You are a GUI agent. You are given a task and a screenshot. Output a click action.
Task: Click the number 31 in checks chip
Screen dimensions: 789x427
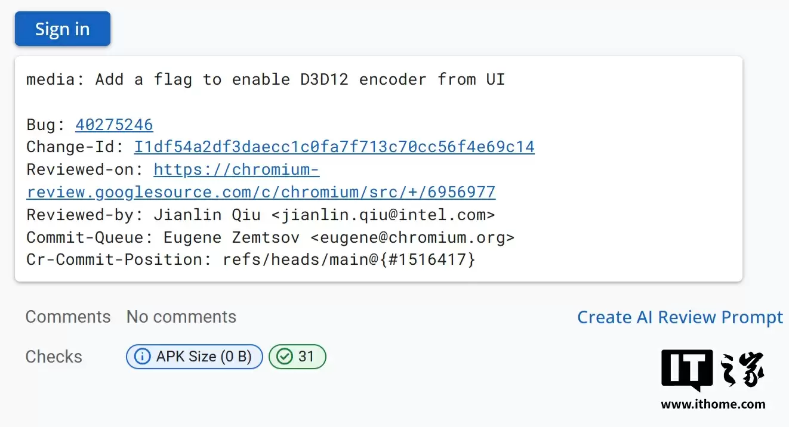pyautogui.click(x=306, y=357)
